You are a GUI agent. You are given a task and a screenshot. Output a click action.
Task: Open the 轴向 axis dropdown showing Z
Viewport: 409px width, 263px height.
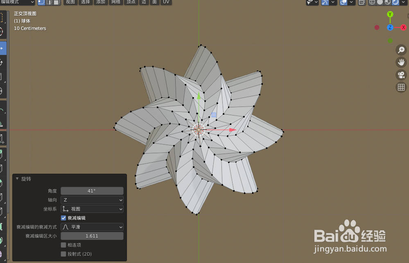[x=92, y=200]
